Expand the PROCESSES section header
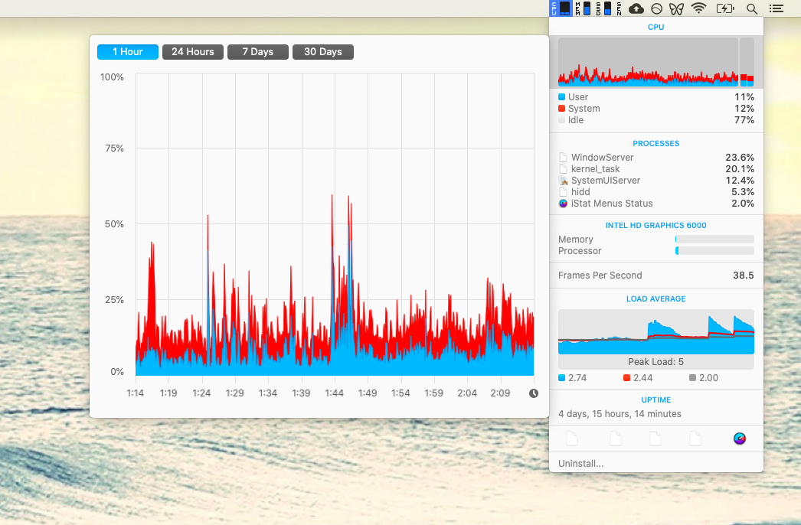The height and width of the screenshot is (525, 801). coord(656,143)
